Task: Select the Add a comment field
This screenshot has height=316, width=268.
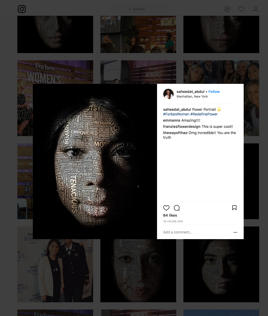Action: 197,232
